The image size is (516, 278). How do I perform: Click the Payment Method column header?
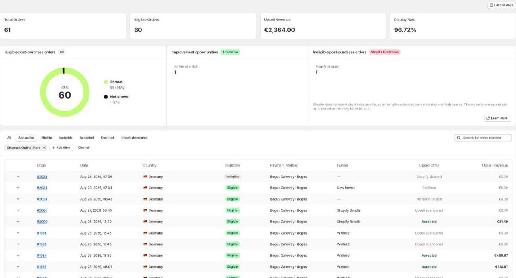tap(284, 165)
